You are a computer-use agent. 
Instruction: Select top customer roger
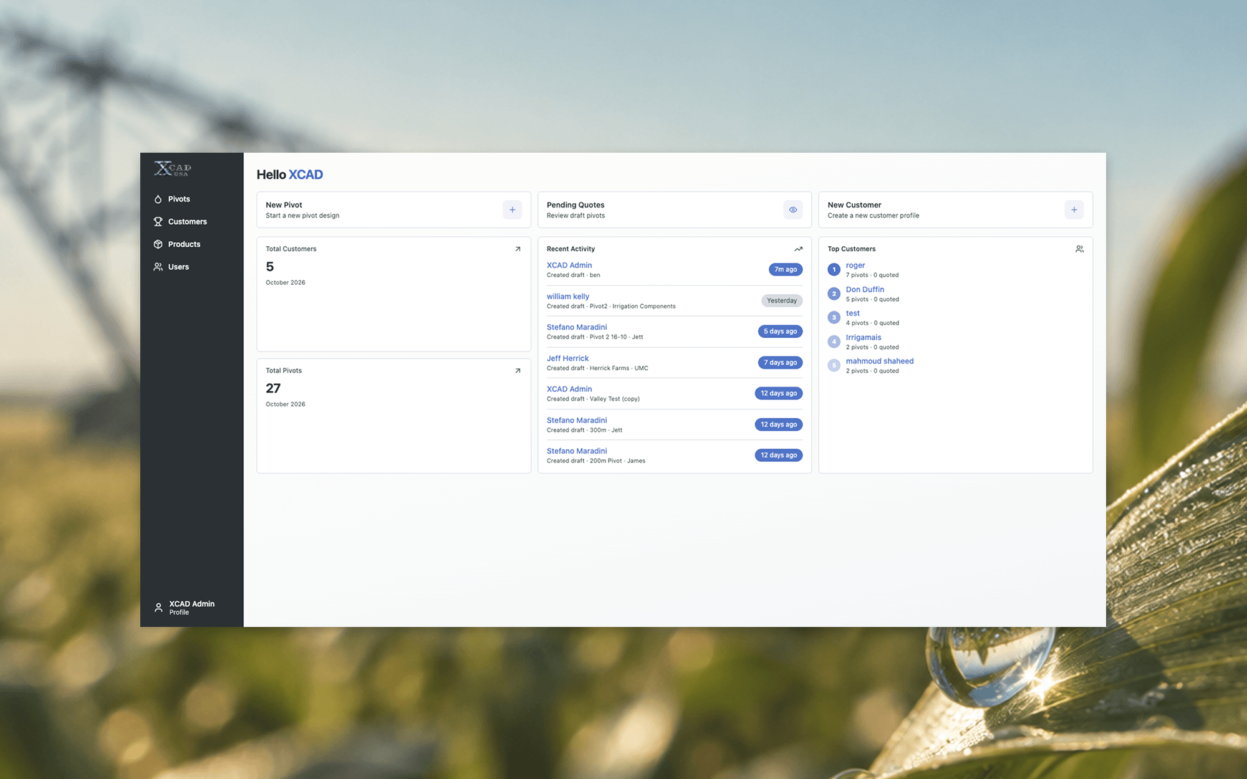pyautogui.click(x=855, y=265)
